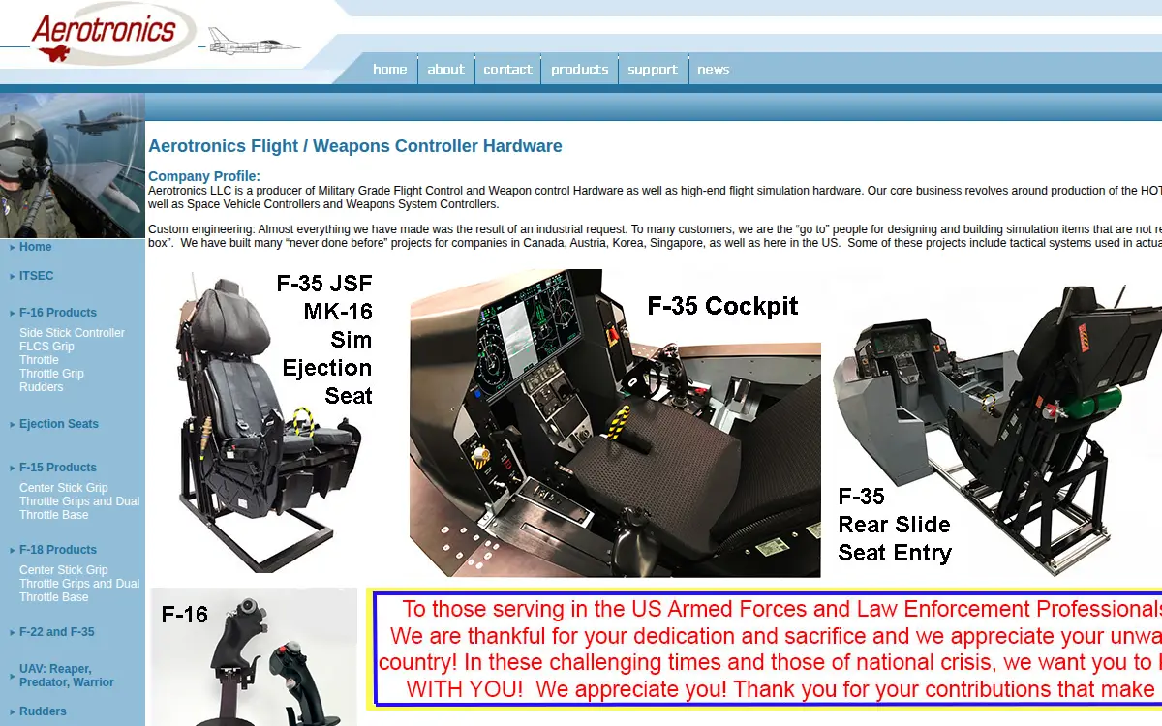
Task: Select Center Stick Grip under F-18 Products
Action: coord(64,570)
